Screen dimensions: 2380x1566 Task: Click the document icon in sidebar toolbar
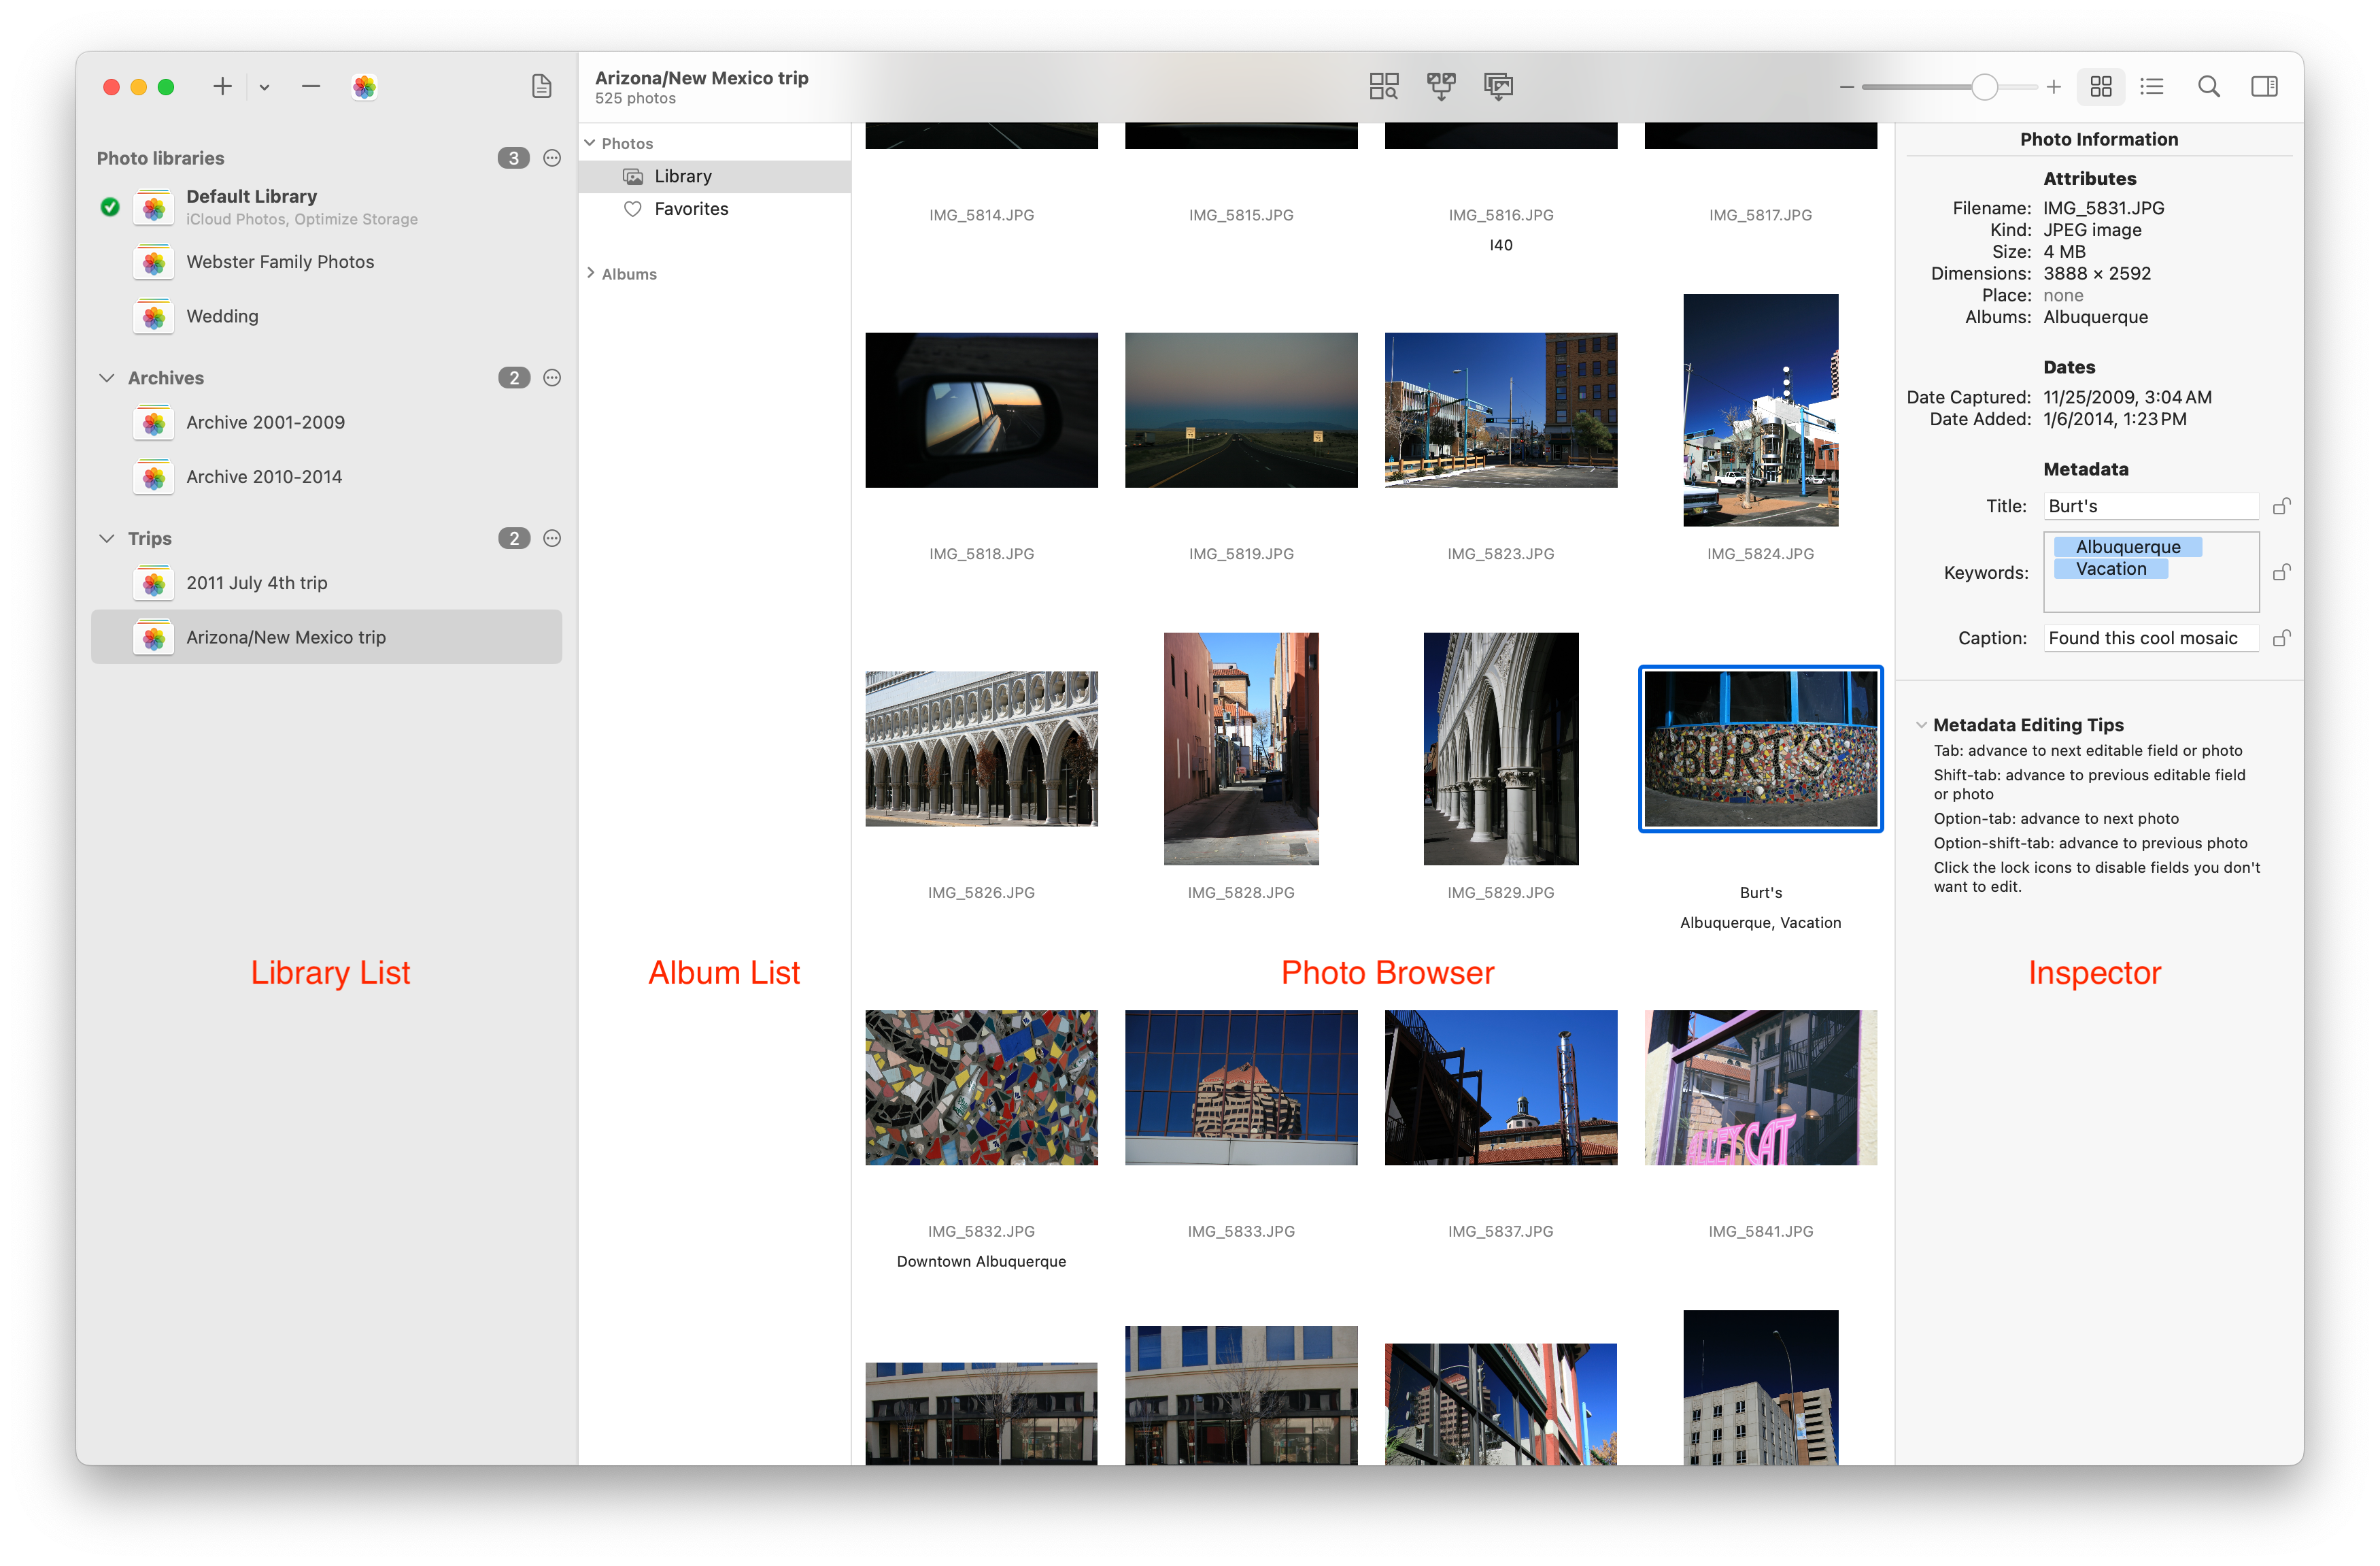pyautogui.click(x=541, y=87)
